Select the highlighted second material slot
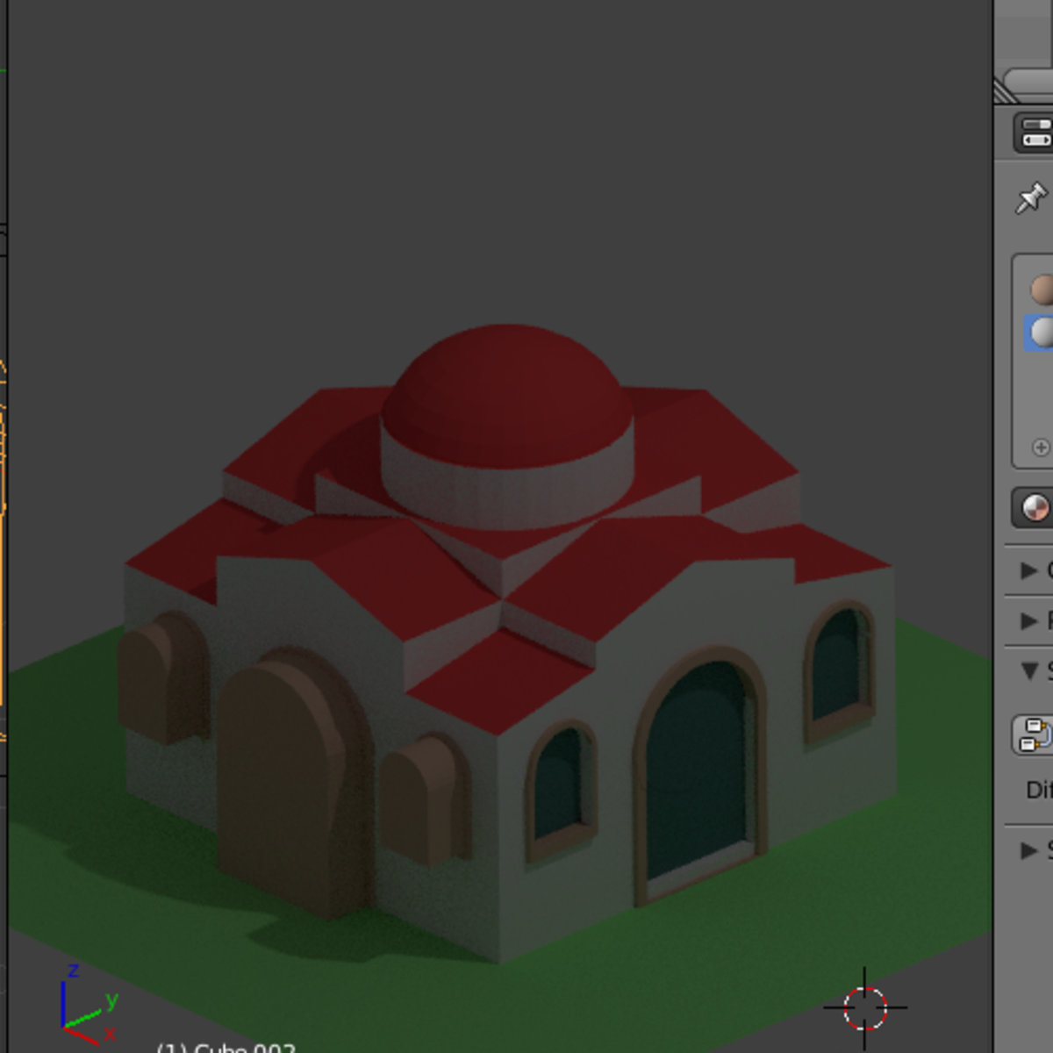Image resolution: width=1053 pixels, height=1053 pixels. [1042, 332]
